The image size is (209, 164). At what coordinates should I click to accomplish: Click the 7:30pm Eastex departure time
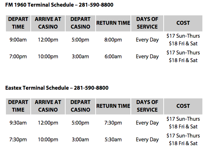18,140
